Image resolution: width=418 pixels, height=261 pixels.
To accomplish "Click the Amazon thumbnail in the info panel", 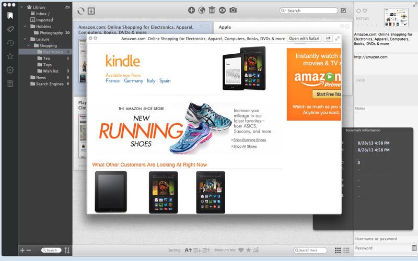I will click(396, 18).
